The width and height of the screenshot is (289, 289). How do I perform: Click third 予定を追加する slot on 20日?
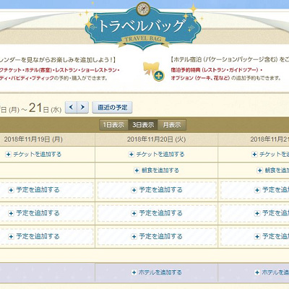pyautogui.click(x=157, y=236)
